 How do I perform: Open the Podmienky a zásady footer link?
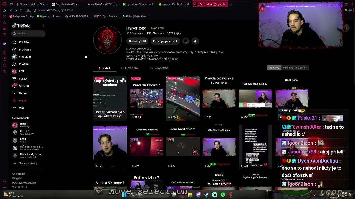click(x=24, y=183)
